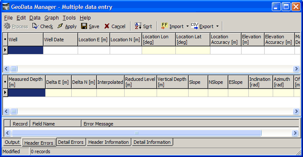Click the header grid row selector arrow
Screen dimensions: 303x157
pyautogui.click(x=5, y=50)
